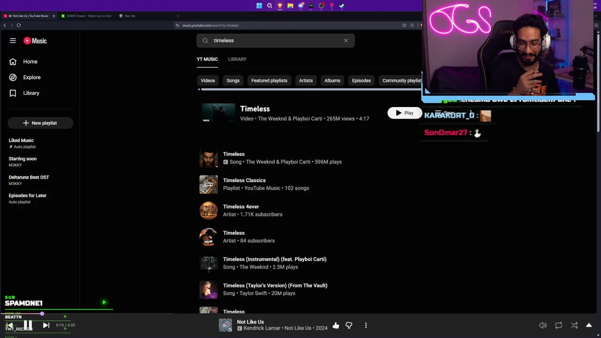Filter results by Videos
The height and width of the screenshot is (338, 601).
tap(208, 80)
